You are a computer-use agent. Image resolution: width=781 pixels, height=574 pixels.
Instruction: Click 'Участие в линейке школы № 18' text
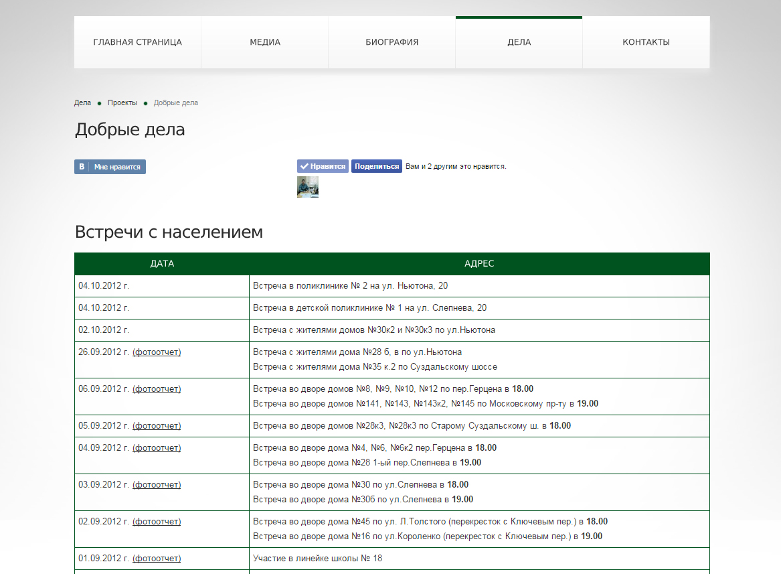point(317,559)
